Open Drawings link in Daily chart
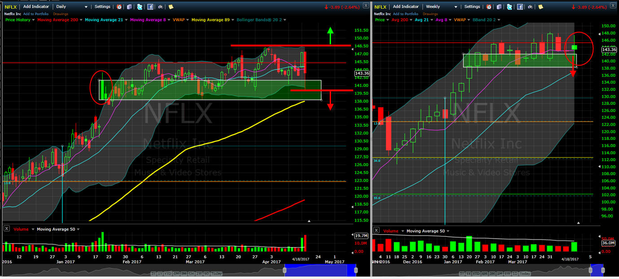This screenshot has height=279, width=619. [x=61, y=14]
